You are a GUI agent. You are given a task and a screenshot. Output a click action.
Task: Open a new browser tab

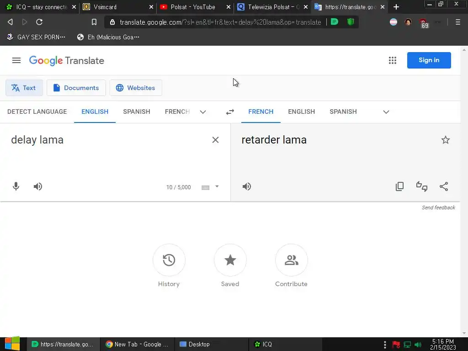396,7
